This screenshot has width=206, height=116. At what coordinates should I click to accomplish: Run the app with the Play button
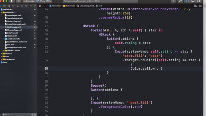(x=12, y=1)
